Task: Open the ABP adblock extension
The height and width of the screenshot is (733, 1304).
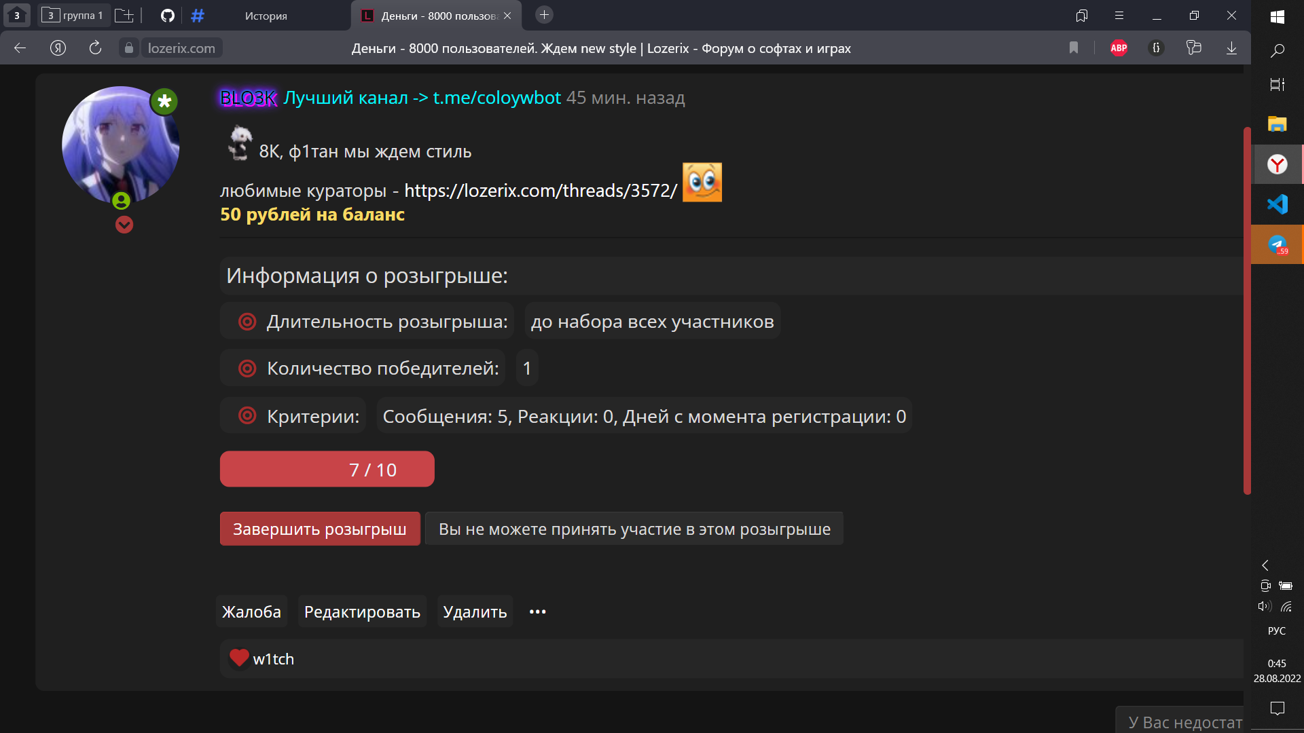Action: (x=1119, y=48)
